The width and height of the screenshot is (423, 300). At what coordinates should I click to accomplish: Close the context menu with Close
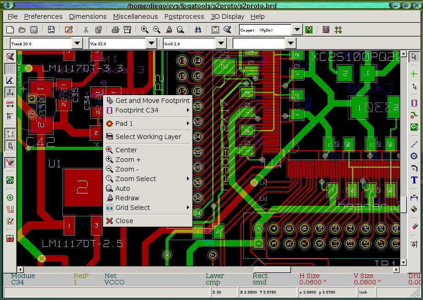click(x=148, y=221)
